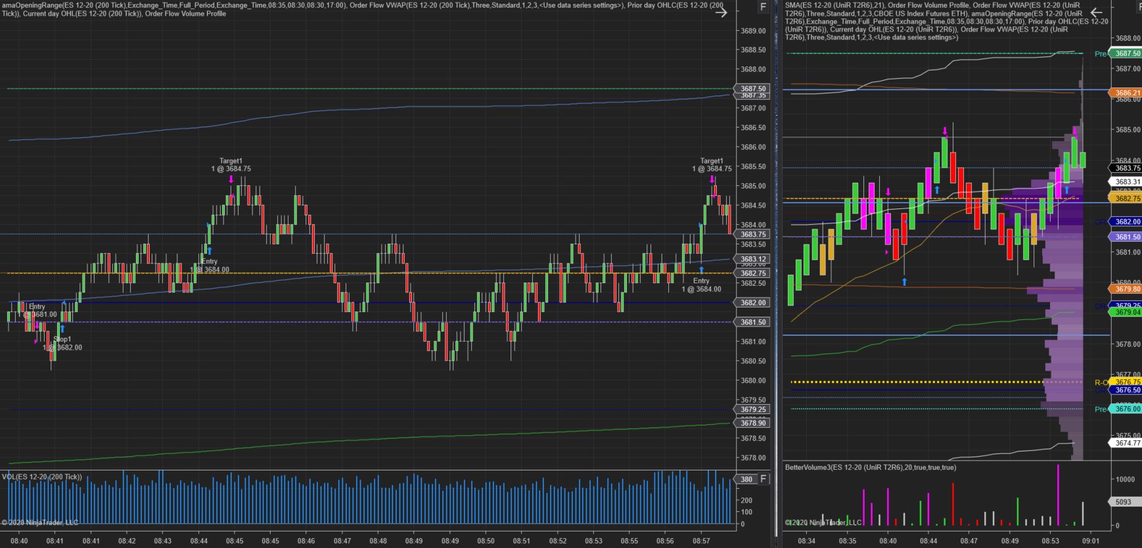Select the blue up arrow above Entry near 08:57
The image size is (1142, 548).
701,270
